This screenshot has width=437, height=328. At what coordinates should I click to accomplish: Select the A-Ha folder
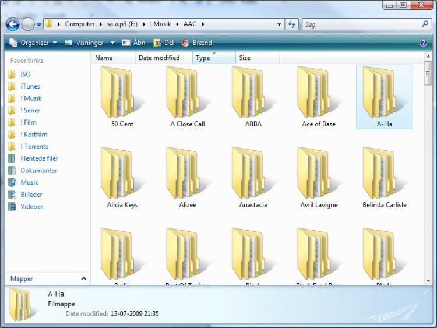[385, 97]
